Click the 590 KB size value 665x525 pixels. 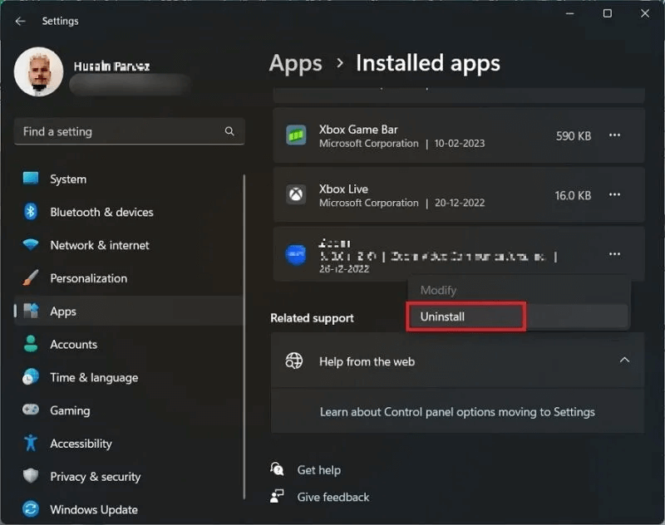pyautogui.click(x=574, y=136)
